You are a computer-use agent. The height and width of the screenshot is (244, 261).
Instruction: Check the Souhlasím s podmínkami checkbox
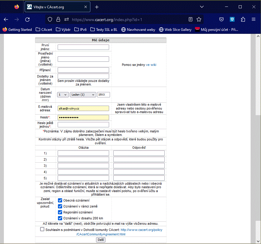(42, 229)
